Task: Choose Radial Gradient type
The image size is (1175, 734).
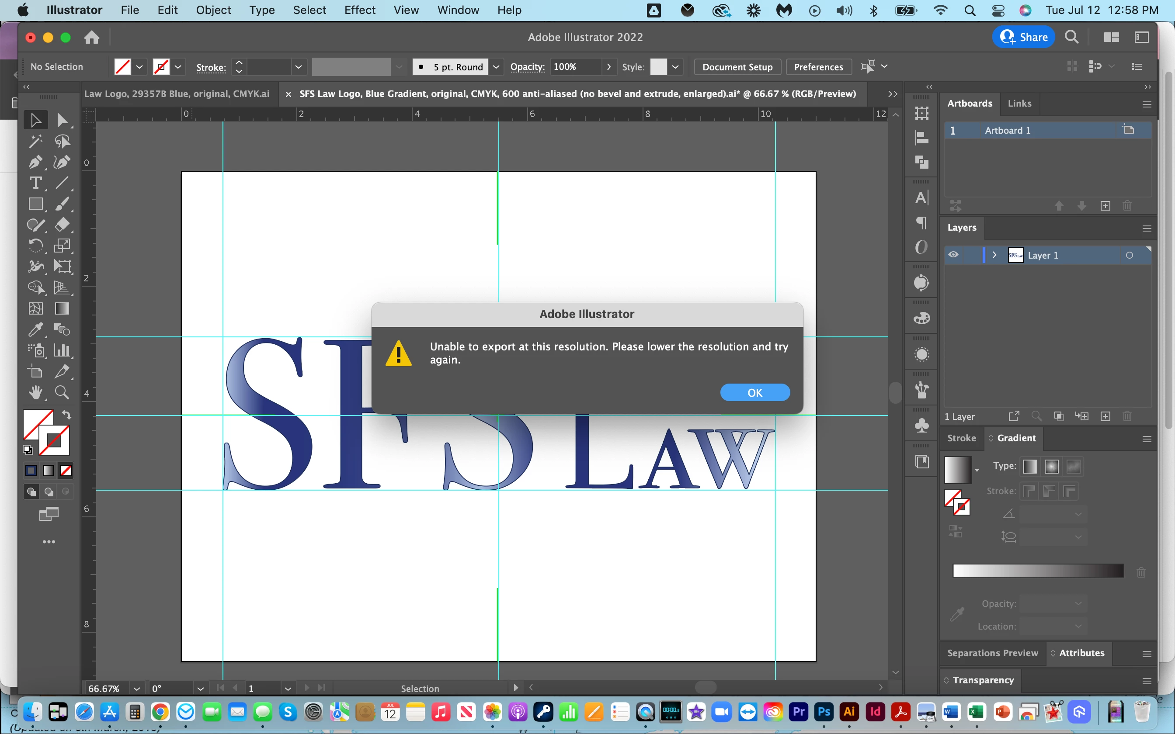Action: click(1051, 467)
